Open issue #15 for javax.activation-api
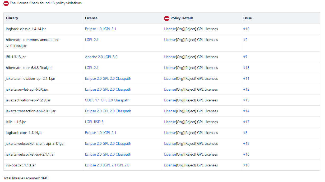Image resolution: width=325 pixels, height=182 pixels. point(246,100)
